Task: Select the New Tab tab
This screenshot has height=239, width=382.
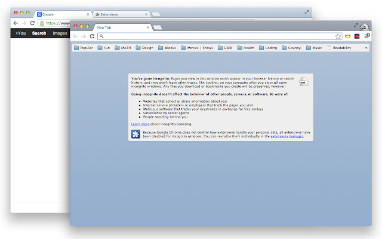Action: pos(122,27)
